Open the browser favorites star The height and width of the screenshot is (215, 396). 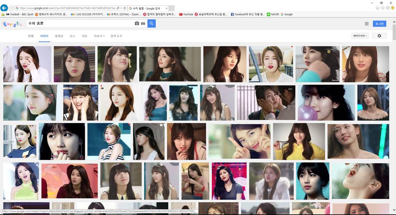[x=382, y=8]
